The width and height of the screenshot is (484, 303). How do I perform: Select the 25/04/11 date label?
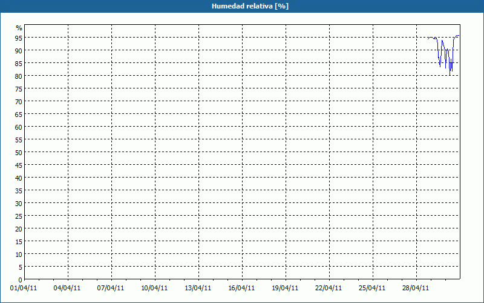point(372,288)
